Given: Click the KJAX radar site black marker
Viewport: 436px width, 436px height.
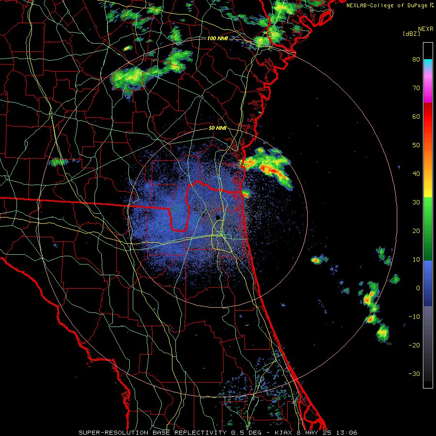Looking at the screenshot, I should click(218, 217).
